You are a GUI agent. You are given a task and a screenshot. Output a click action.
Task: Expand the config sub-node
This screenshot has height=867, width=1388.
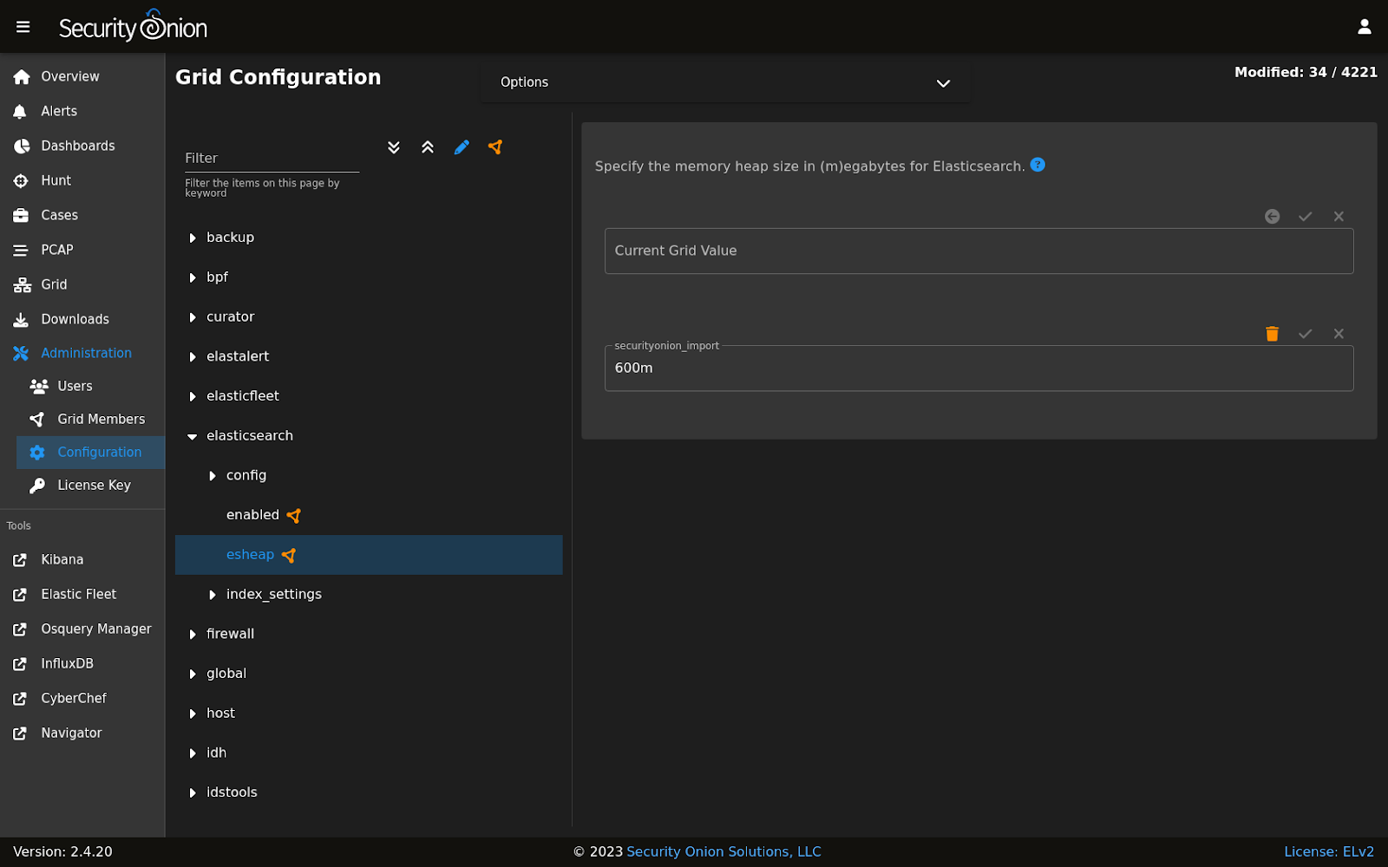213,475
